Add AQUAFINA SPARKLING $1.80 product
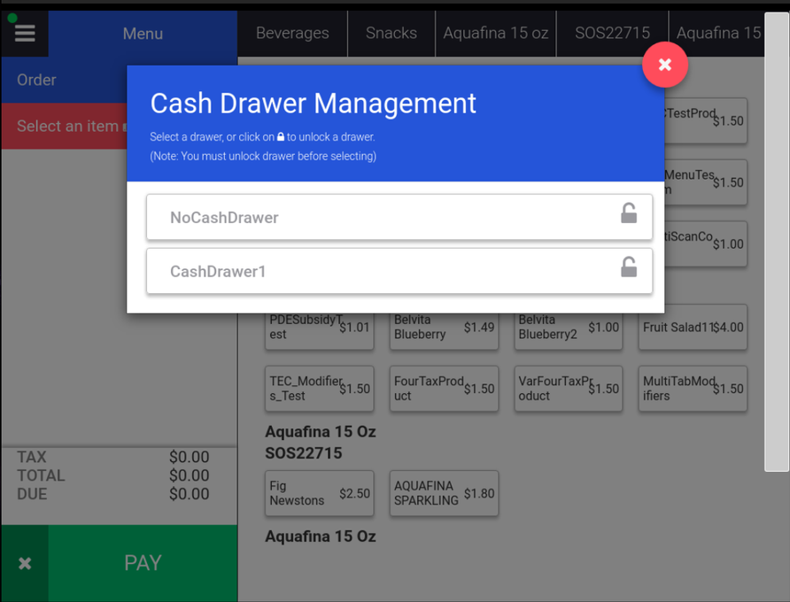 click(444, 493)
